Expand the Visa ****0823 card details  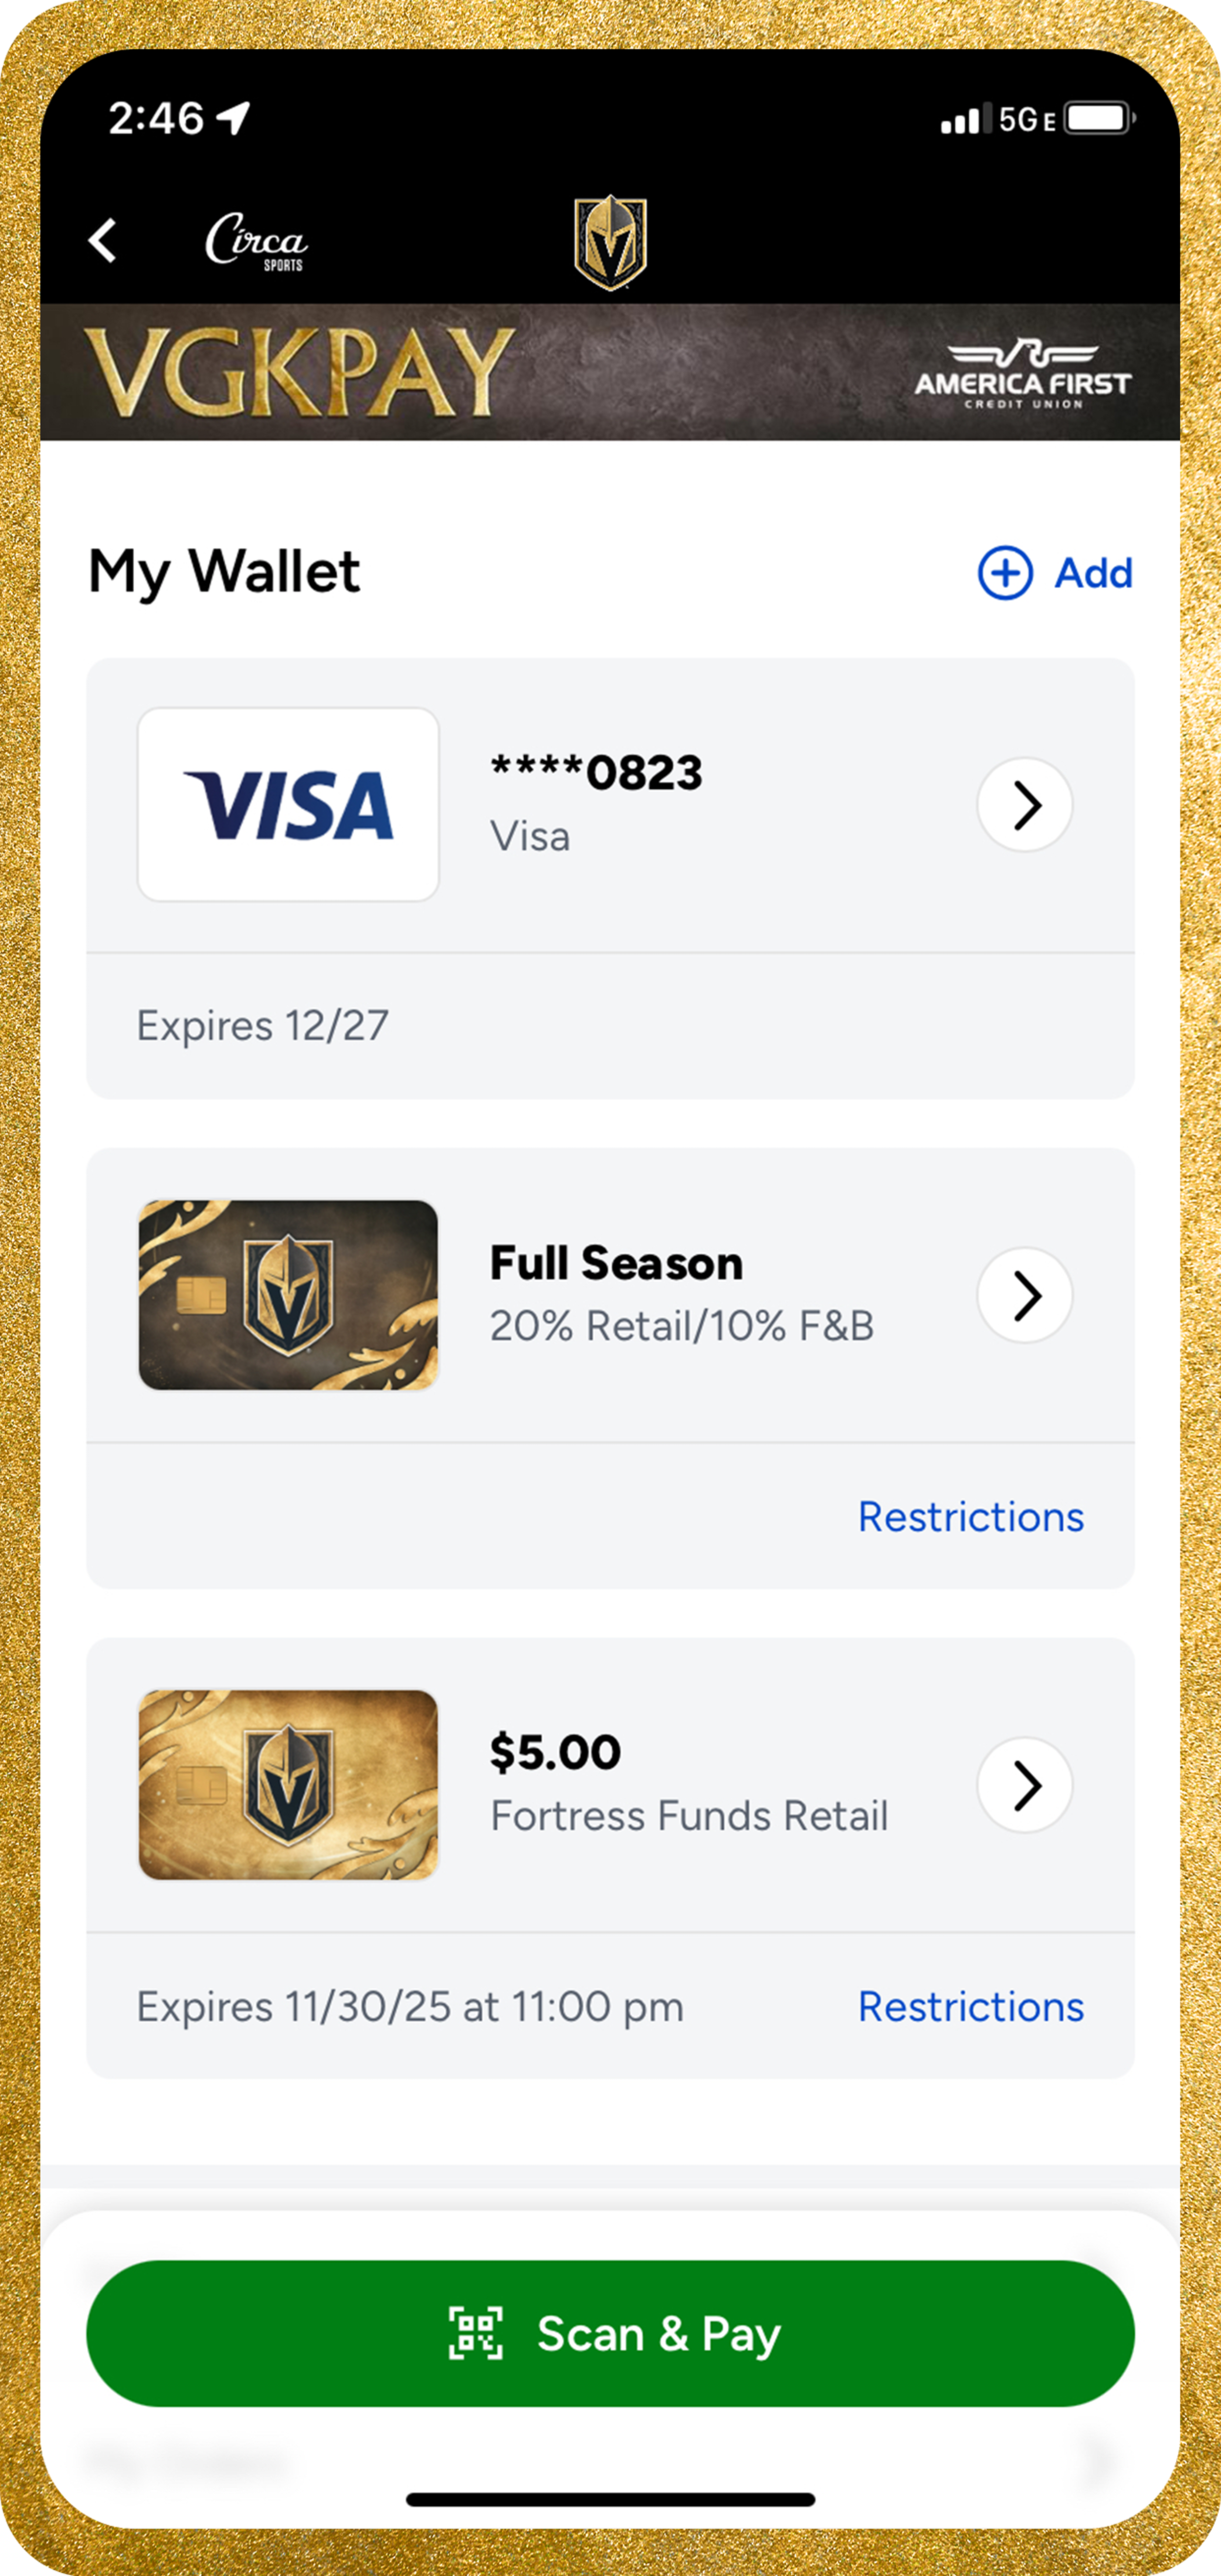tap(1024, 805)
